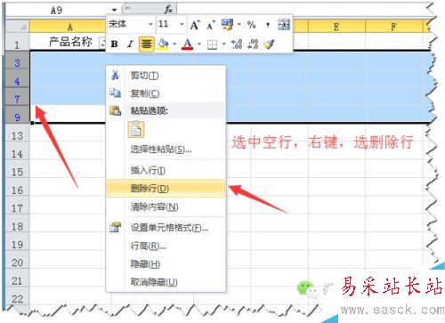This screenshot has height=323, width=445.
Task: Open the 产品名称 filter dropdown
Action: point(102,44)
